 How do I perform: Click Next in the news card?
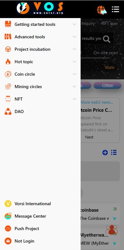89,137
